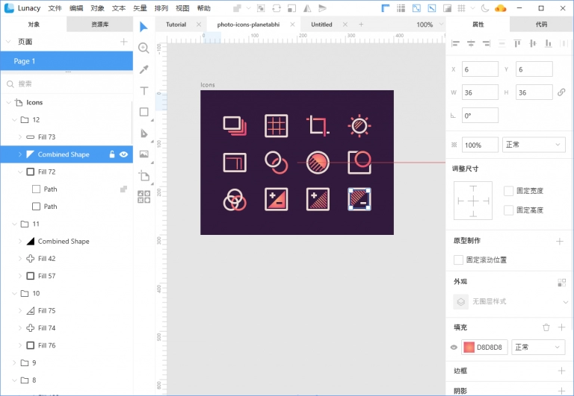Select the arrow Select tool
The width and height of the screenshot is (574, 396).
pyautogui.click(x=143, y=27)
